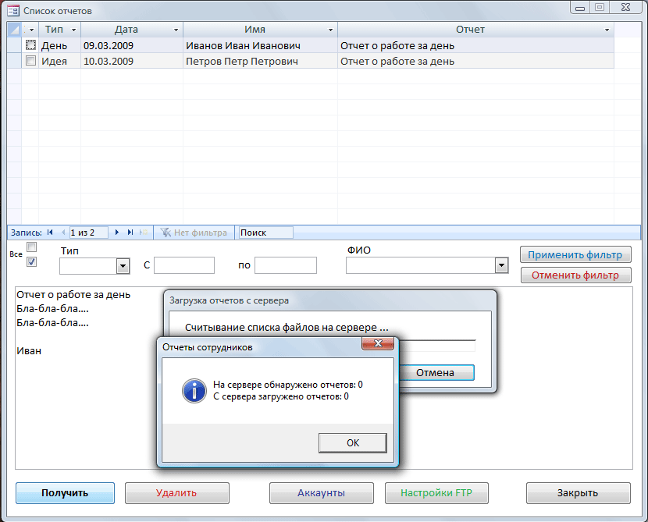Open 'Настройки FTP' button
648x522 pixels.
(x=436, y=493)
